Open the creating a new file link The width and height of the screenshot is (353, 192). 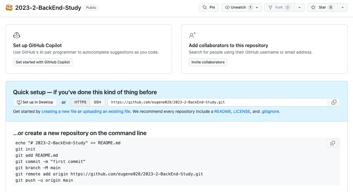[59, 112]
